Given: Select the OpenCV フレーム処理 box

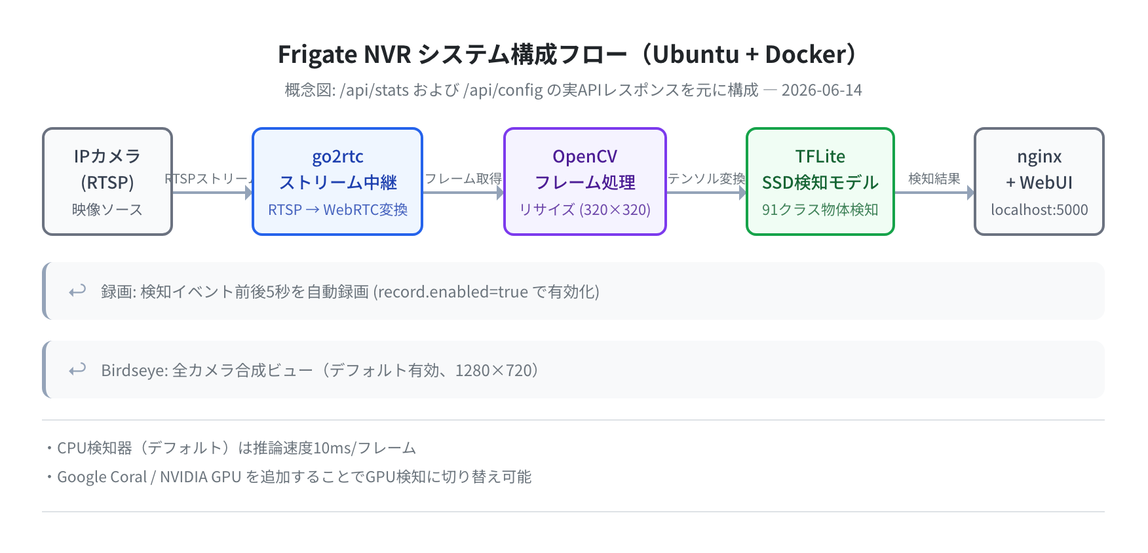Looking at the screenshot, I should click(x=585, y=181).
